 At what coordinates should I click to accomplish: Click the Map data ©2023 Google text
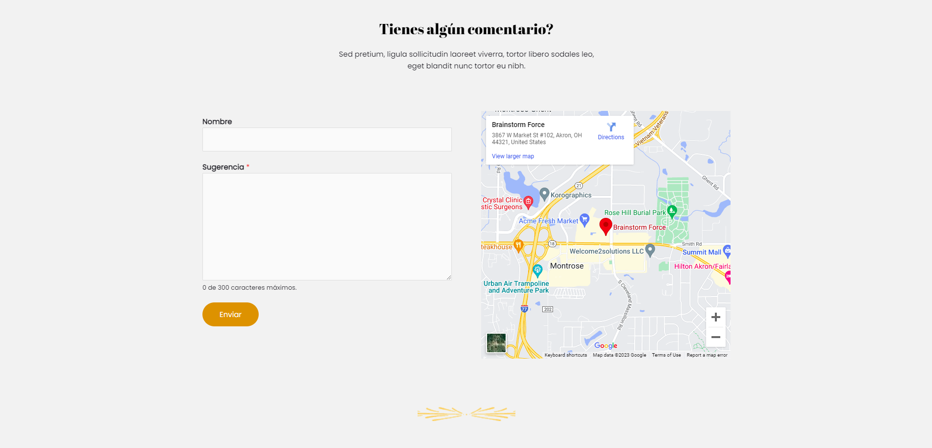pyautogui.click(x=620, y=355)
